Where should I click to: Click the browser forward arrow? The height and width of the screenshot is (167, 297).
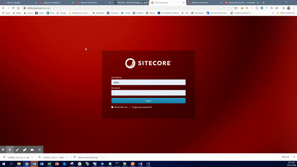[8, 8]
